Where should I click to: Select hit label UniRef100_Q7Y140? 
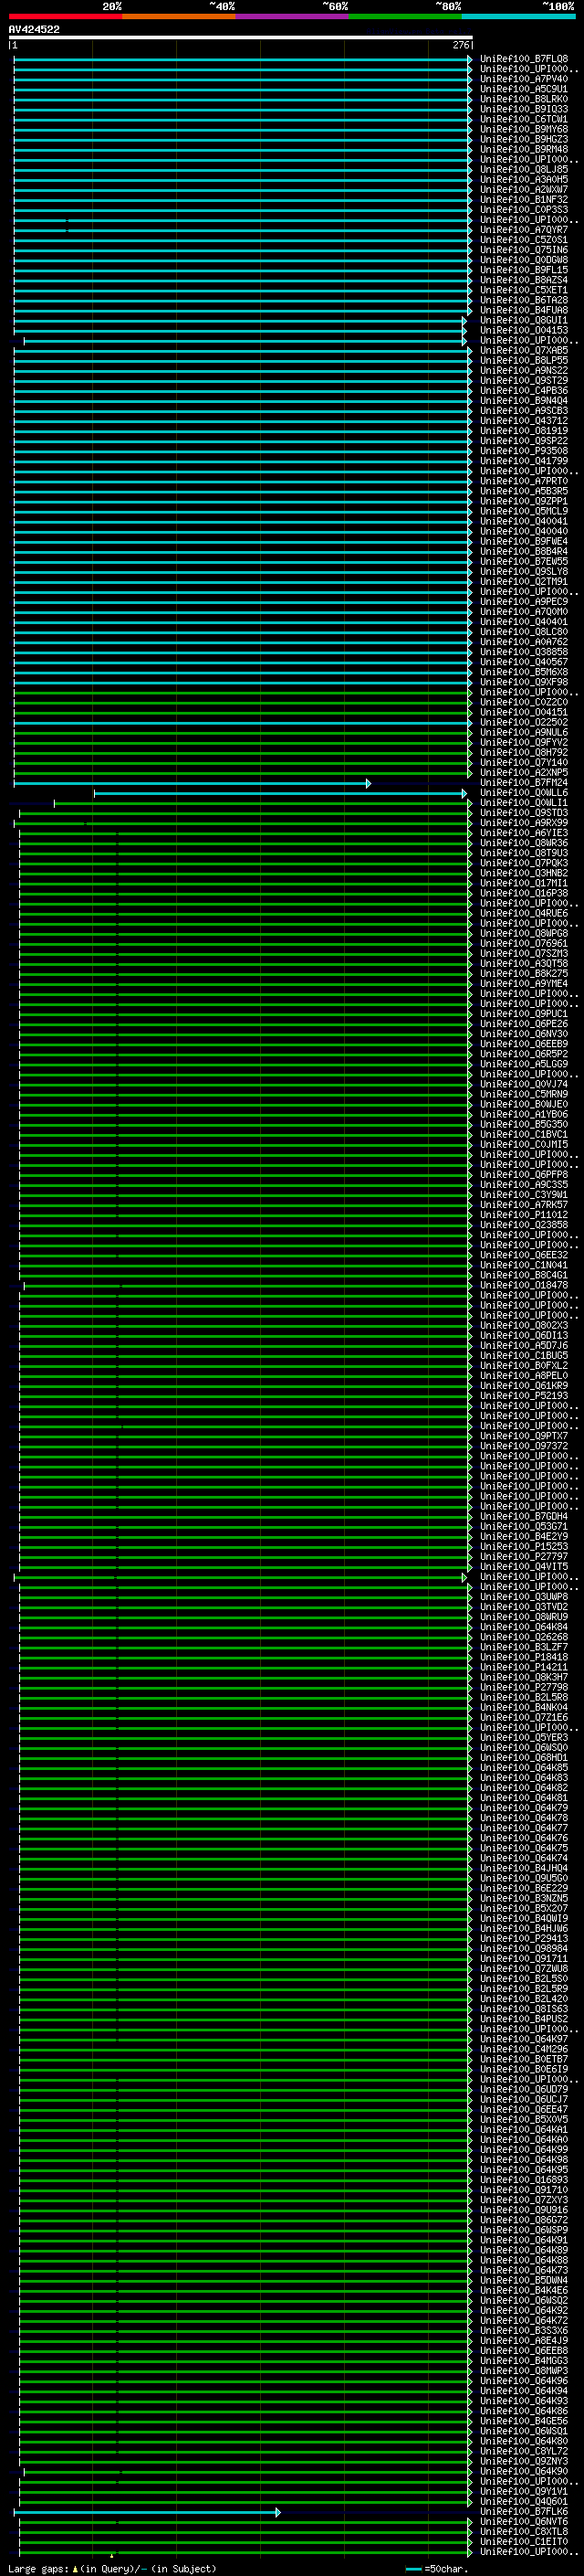(x=524, y=763)
